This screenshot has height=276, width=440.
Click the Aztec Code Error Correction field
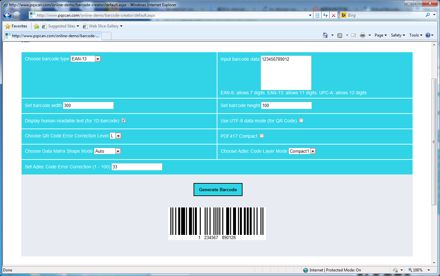137,167
